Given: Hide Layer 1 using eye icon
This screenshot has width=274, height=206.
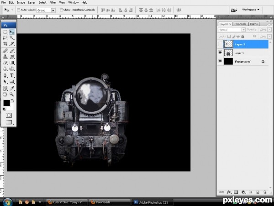Looking at the screenshot, I should point(220,53).
